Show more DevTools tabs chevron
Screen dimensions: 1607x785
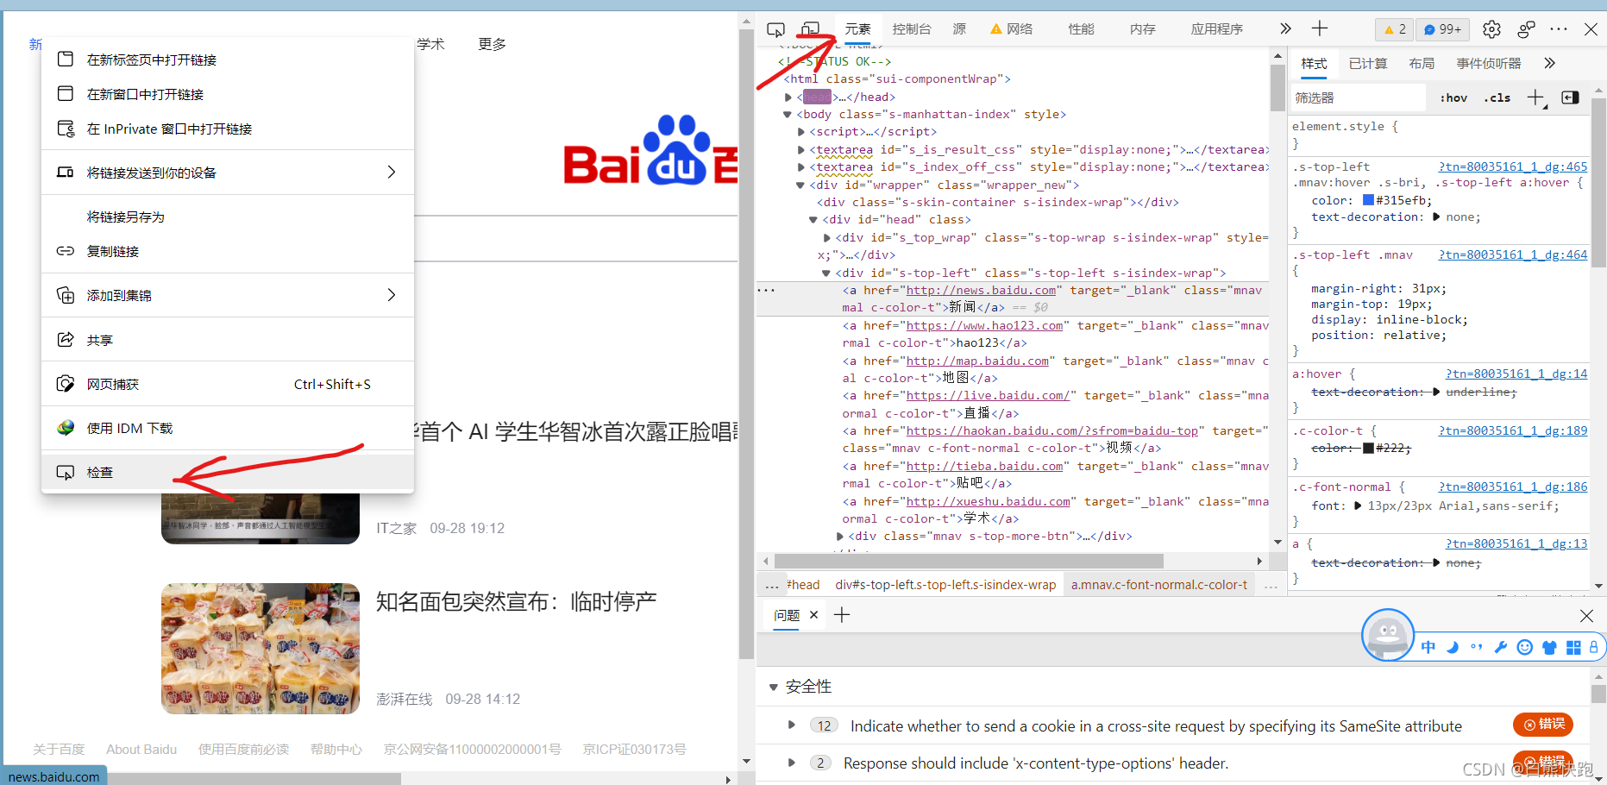(1285, 29)
